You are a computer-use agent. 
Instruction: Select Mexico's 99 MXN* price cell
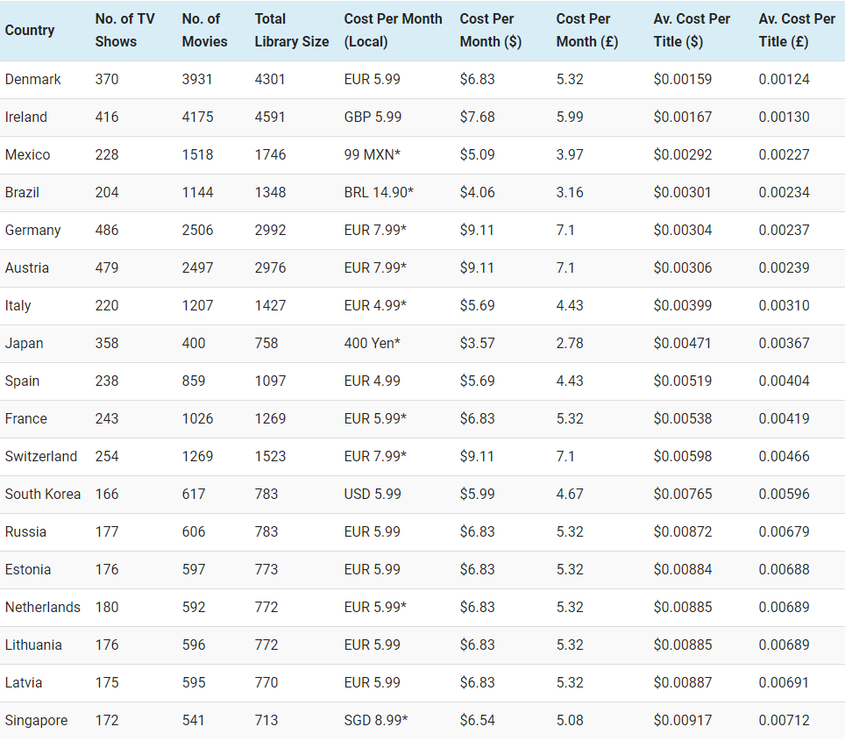point(373,154)
